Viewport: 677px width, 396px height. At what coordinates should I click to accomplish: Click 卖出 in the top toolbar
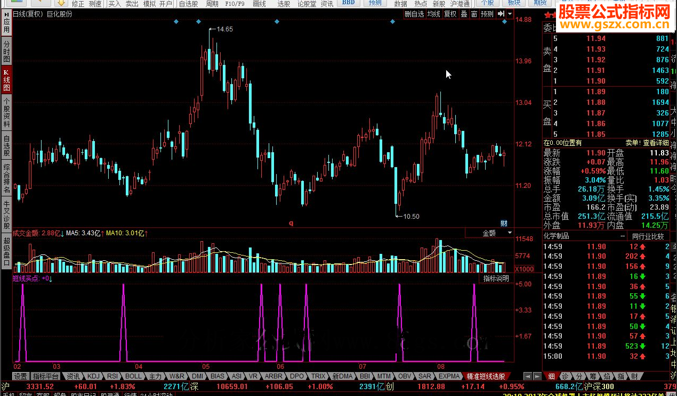point(132,3)
